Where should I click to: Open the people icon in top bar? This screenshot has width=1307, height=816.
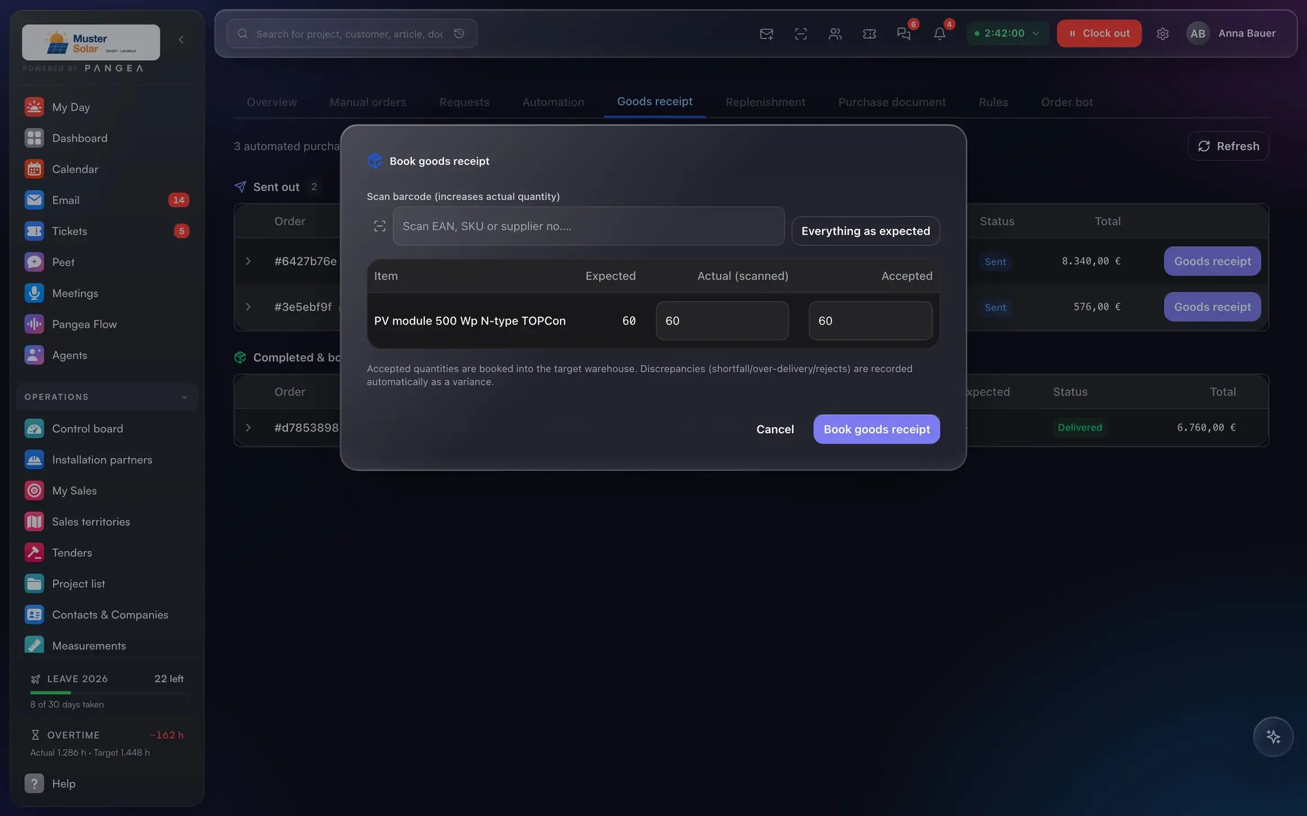835,34
